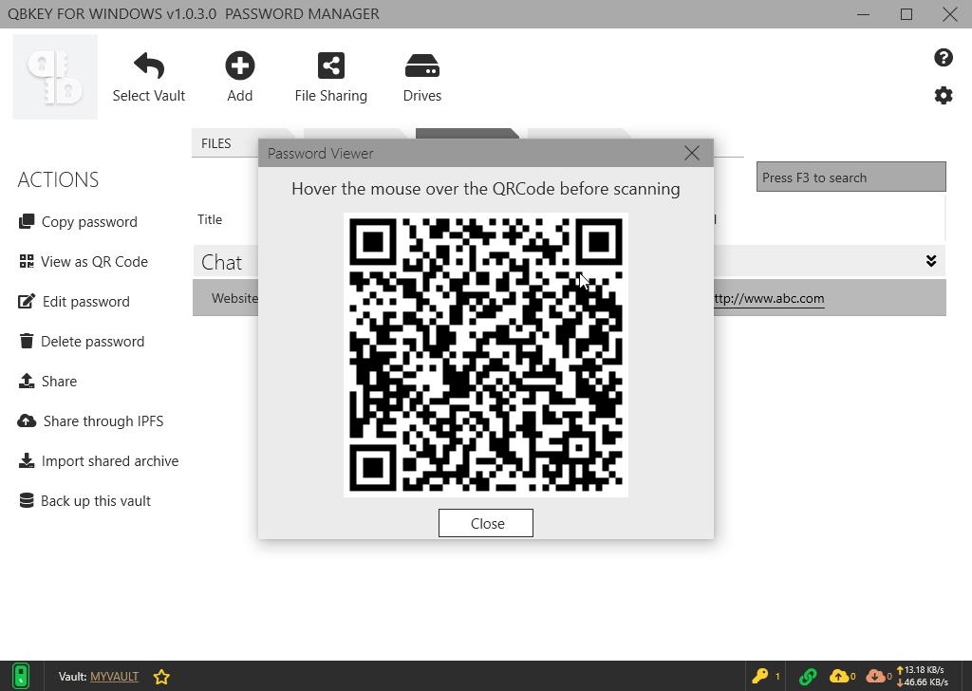Viewport: 972px width, 691px height.
Task: Click the Press F3 to search field
Action: pos(851,177)
